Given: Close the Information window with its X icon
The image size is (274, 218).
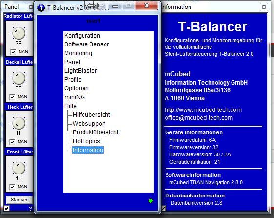Looking at the screenshot, I should [x=264, y=7].
